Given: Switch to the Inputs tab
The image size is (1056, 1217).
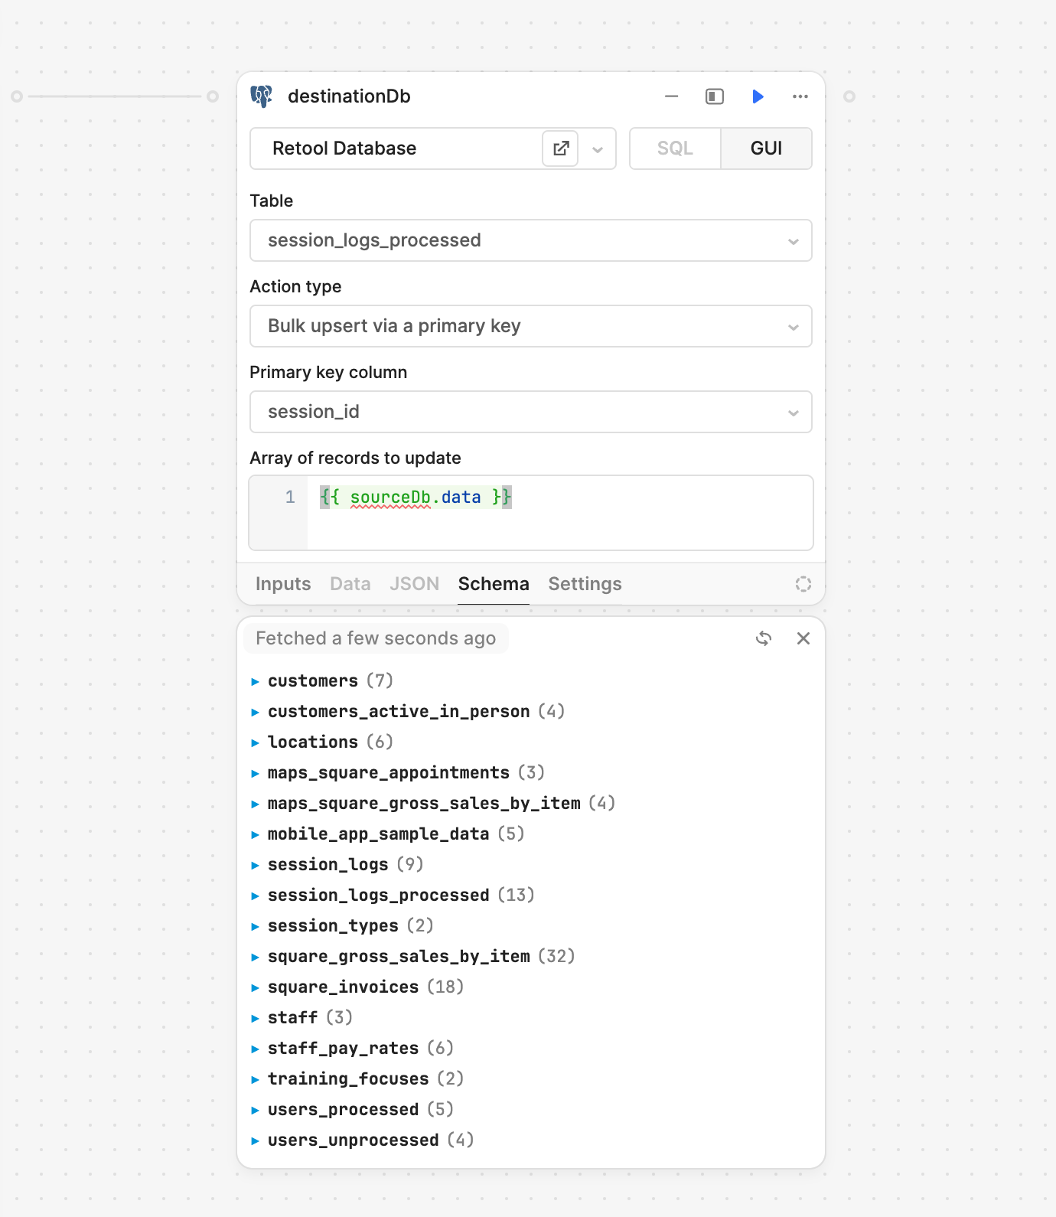Looking at the screenshot, I should point(283,584).
